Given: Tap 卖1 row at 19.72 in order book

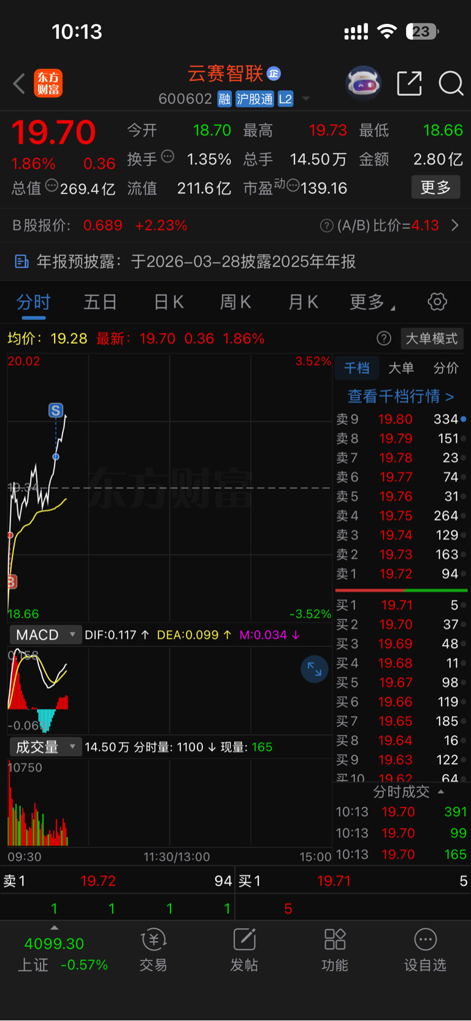Looking at the screenshot, I should coord(401,574).
